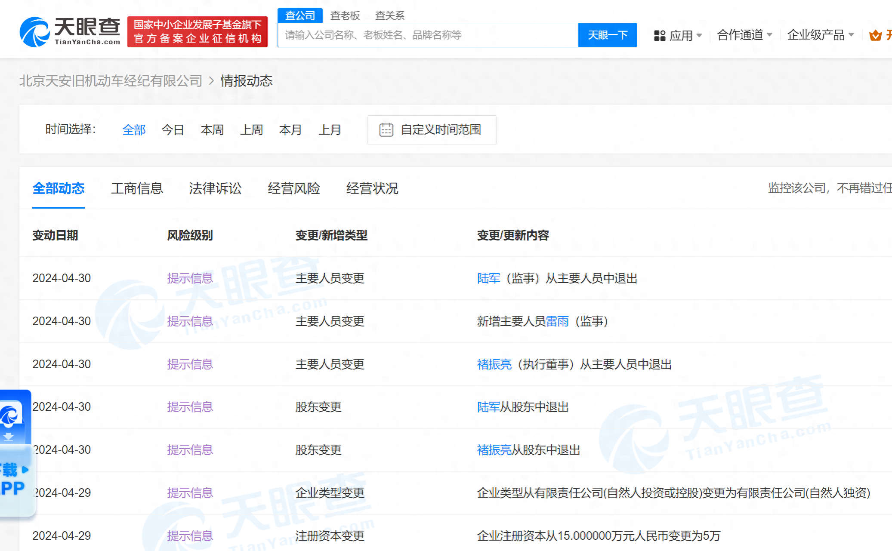Select the 上月 time filter
Screen dimensions: 892x551
(330, 129)
